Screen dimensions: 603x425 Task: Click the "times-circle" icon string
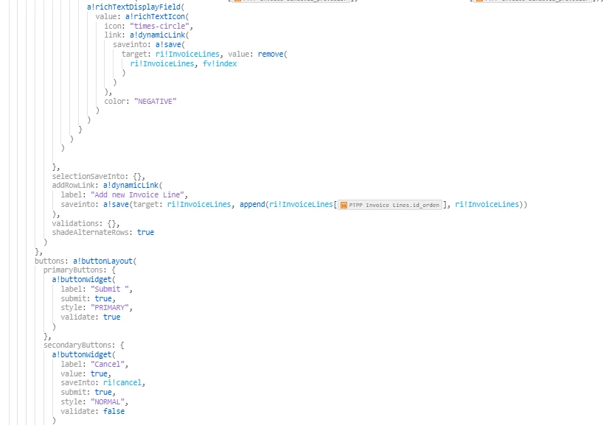coord(159,26)
